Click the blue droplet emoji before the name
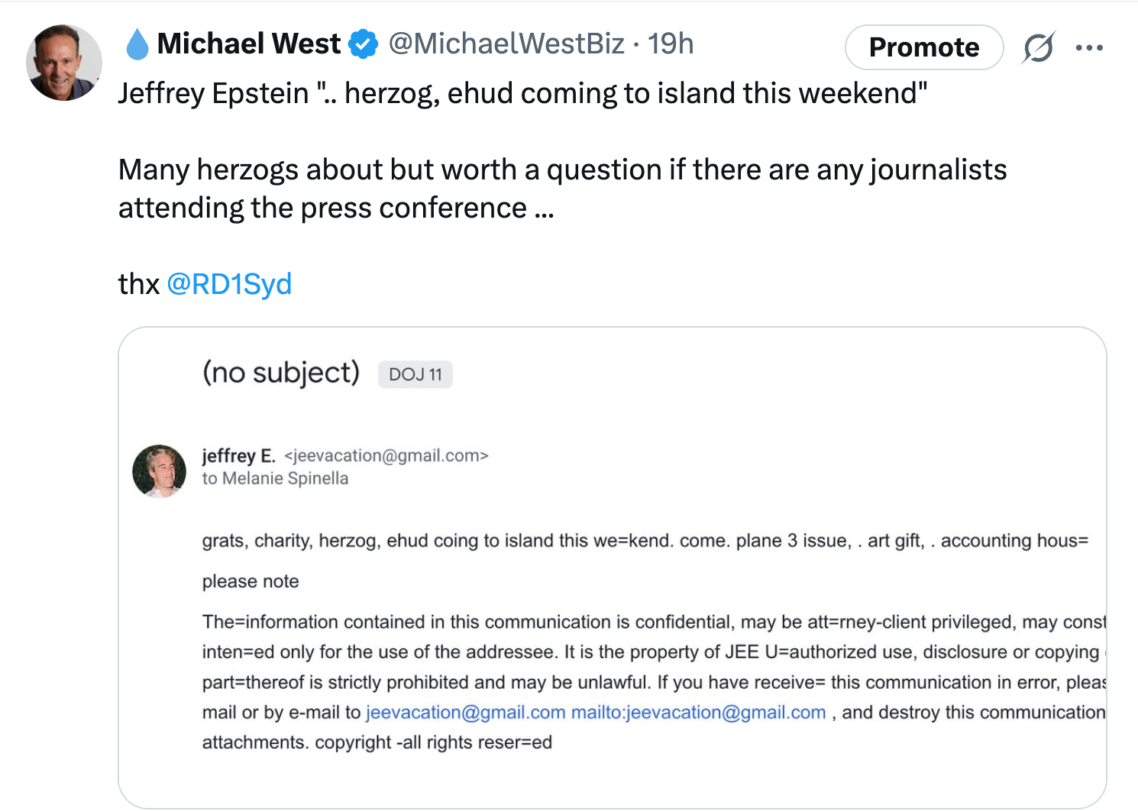1138x811 pixels. [137, 44]
